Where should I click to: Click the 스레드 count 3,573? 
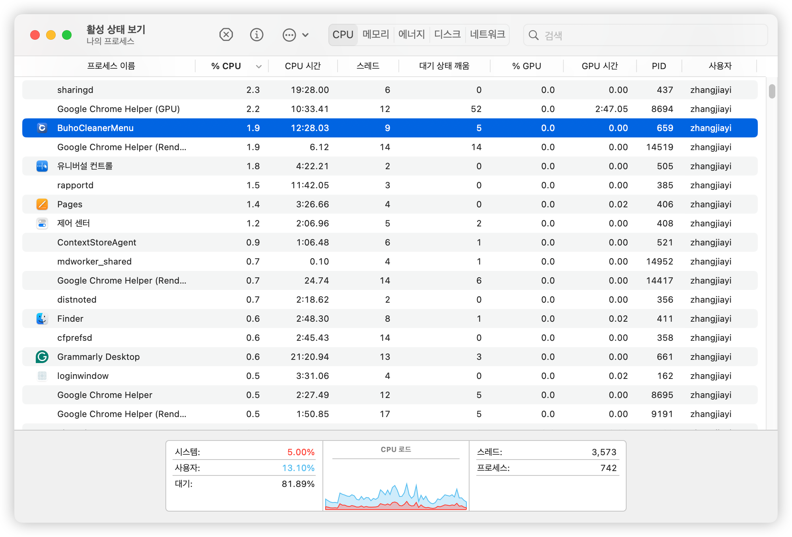[604, 452]
